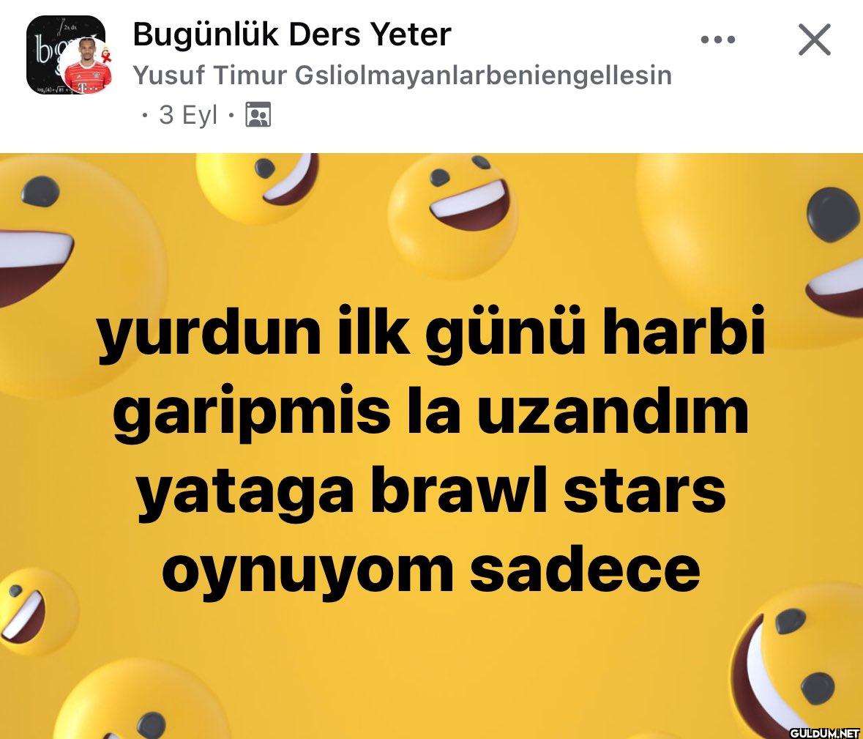
Task: Click the red ribbon badge on the avatar
Action: point(107,54)
